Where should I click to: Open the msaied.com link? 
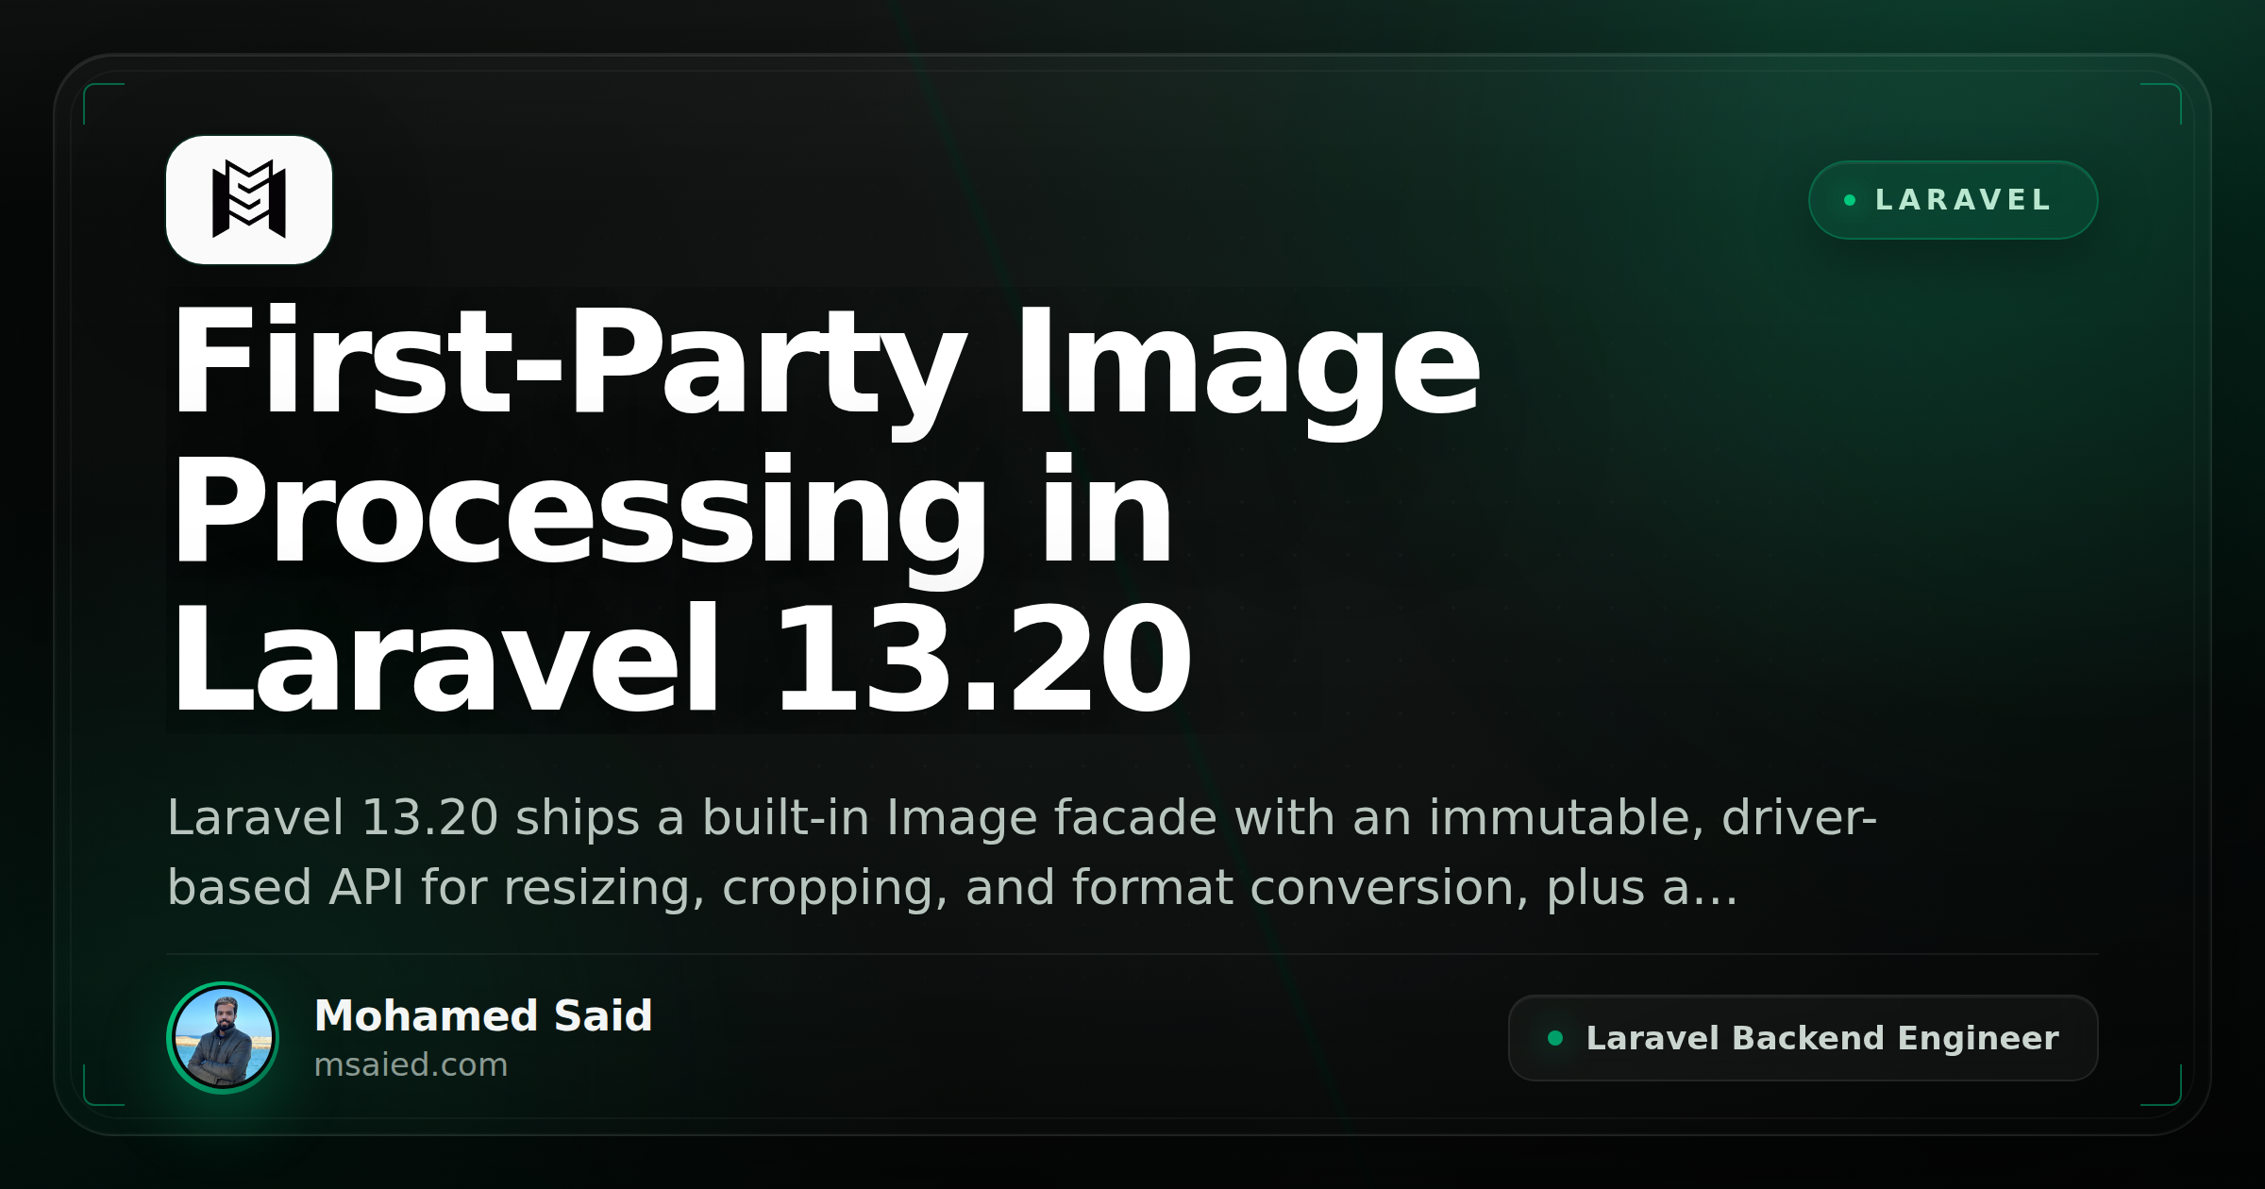(411, 1065)
